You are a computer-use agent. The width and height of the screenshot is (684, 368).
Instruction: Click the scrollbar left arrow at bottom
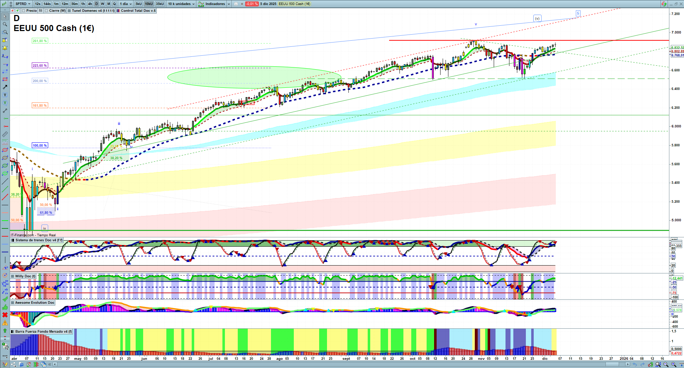[x=55, y=364]
